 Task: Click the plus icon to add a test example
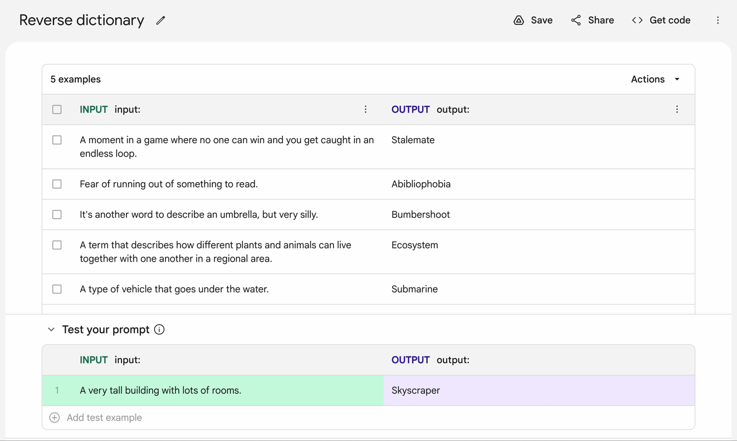click(x=55, y=418)
